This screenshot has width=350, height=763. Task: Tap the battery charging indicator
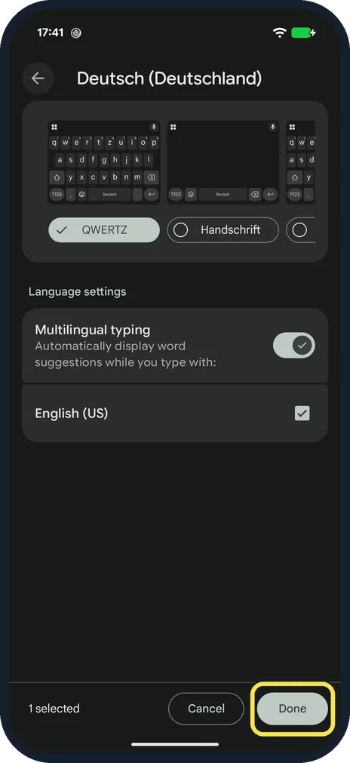point(304,32)
